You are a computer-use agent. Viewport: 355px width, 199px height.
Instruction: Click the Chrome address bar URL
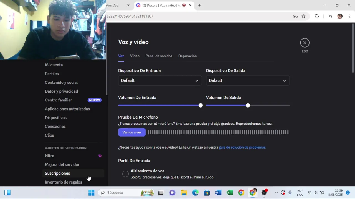click(130, 16)
